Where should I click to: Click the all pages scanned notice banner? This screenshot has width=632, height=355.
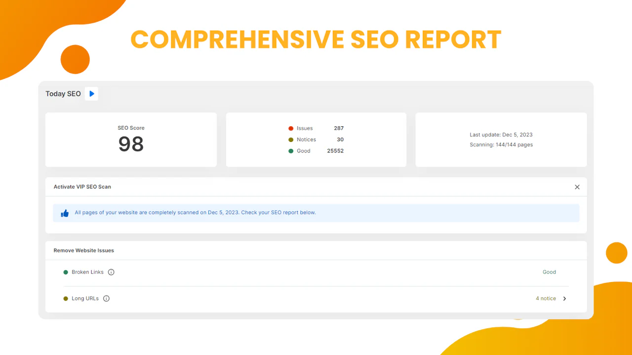pos(316,213)
